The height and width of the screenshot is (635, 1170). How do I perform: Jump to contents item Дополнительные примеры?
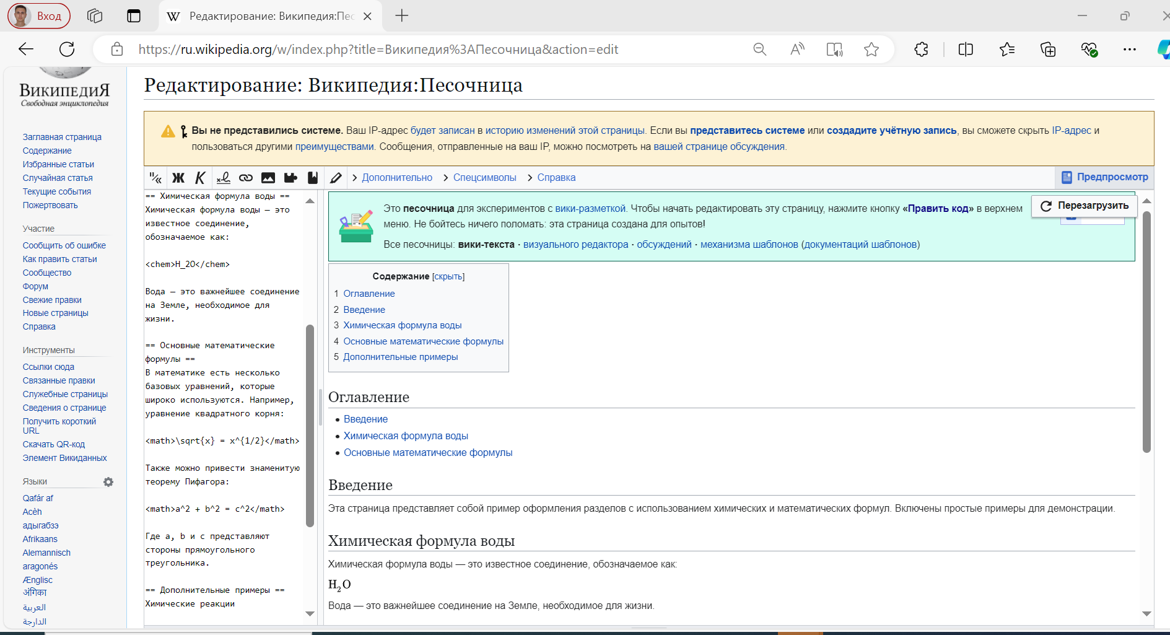coord(400,357)
